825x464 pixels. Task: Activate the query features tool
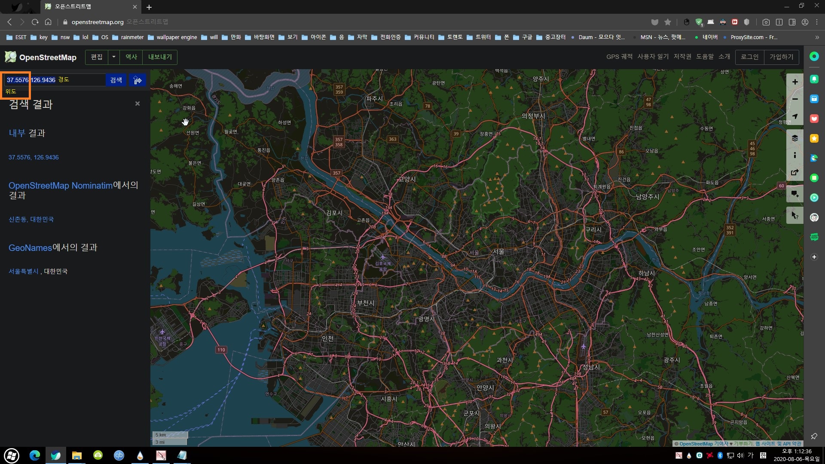pyautogui.click(x=795, y=215)
